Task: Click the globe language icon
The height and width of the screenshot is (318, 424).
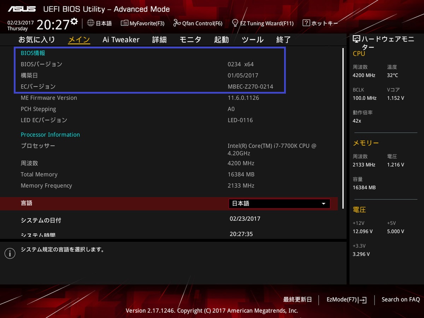Action: (90, 23)
